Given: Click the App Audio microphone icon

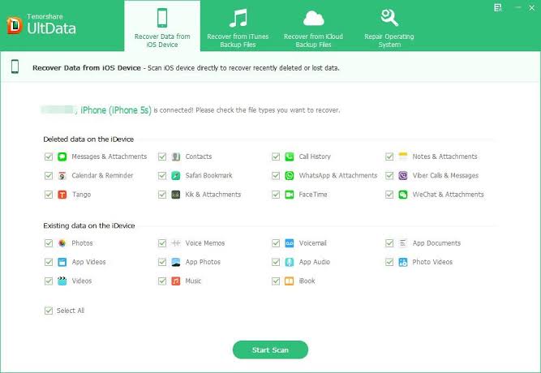Looking at the screenshot, I should (289, 262).
